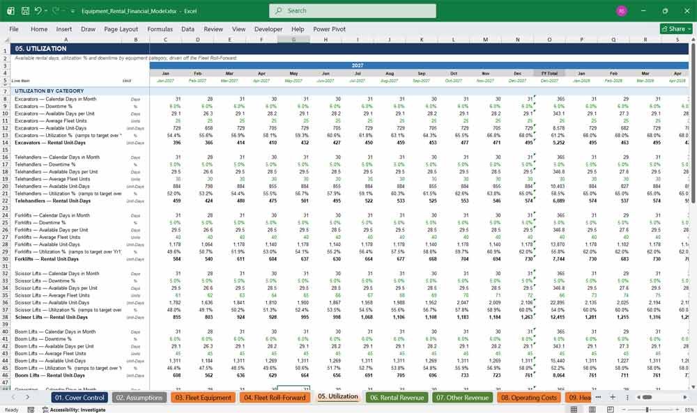
Task: Click the 2027 year header banner
Action: (x=358, y=65)
